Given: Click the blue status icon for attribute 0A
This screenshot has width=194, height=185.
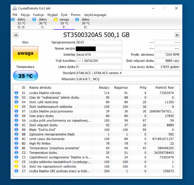Looking at the screenshot, I should (16, 120).
